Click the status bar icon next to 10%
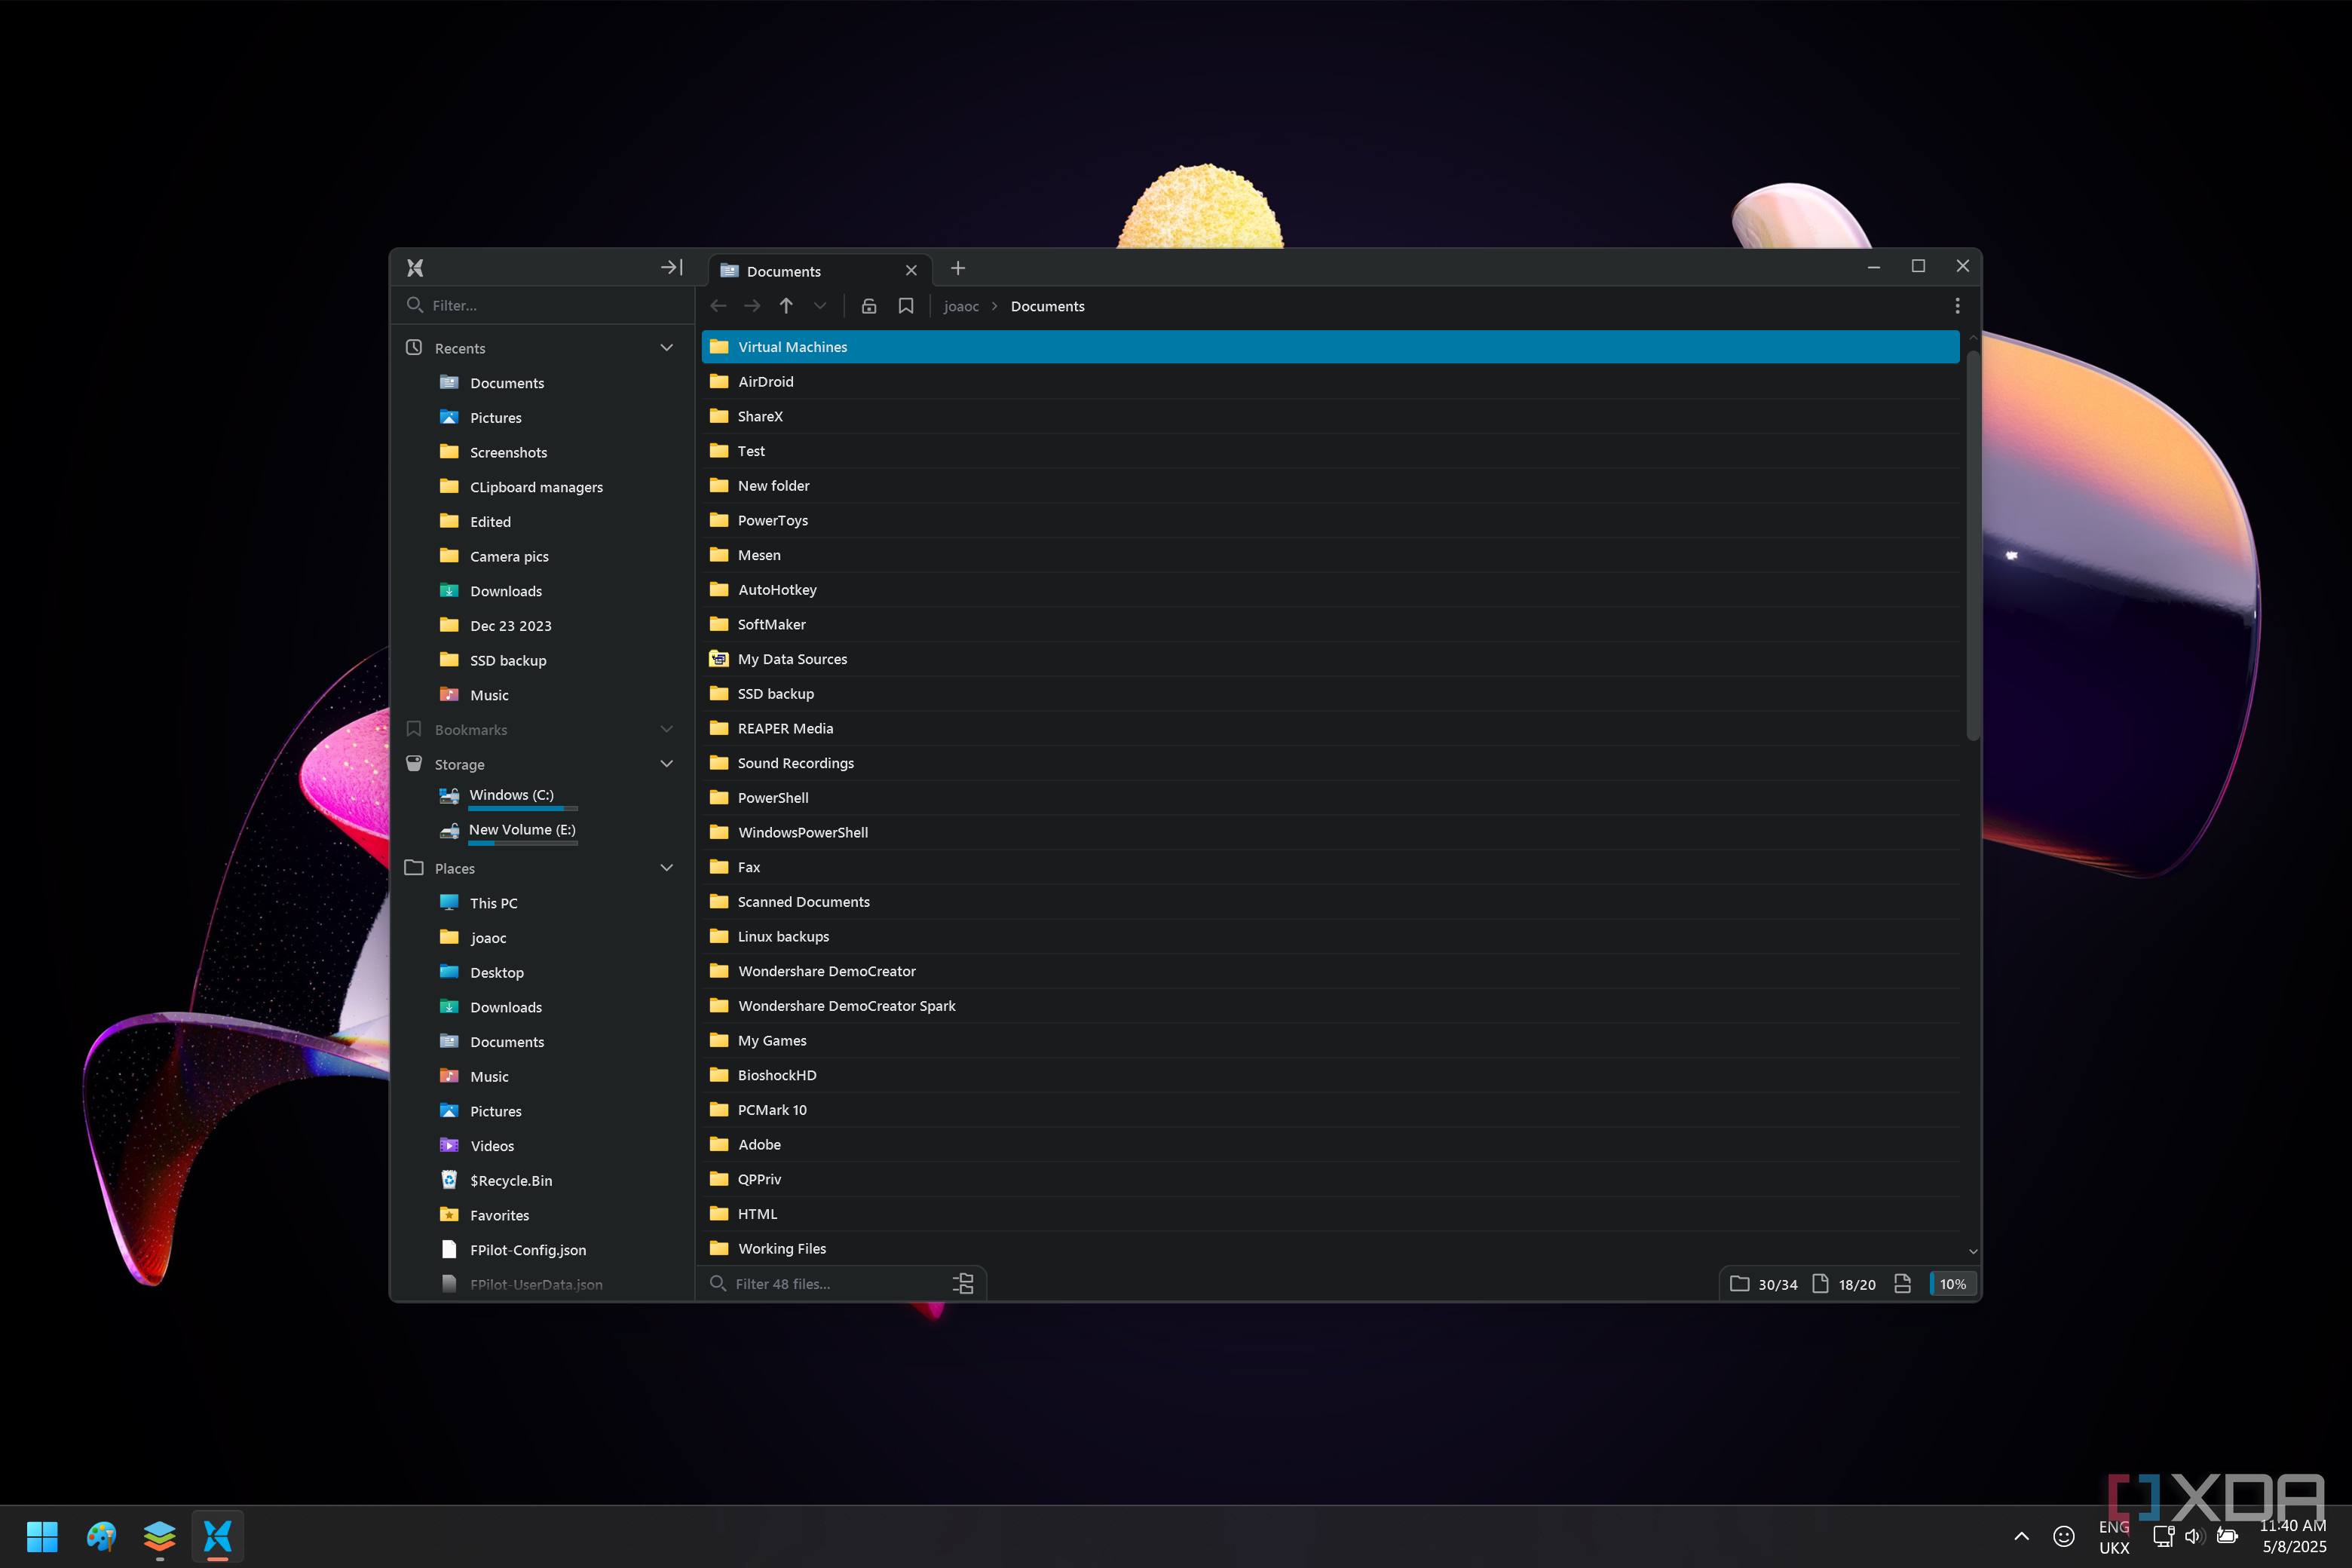The width and height of the screenshot is (2352, 1568). pyautogui.click(x=1903, y=1284)
